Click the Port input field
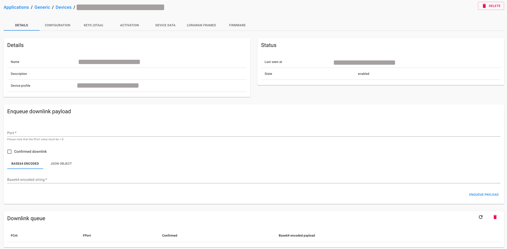Viewport: 507px width, 249px height. [147, 133]
